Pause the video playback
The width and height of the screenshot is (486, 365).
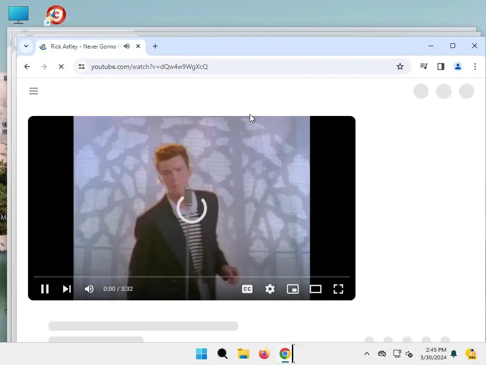tap(45, 289)
